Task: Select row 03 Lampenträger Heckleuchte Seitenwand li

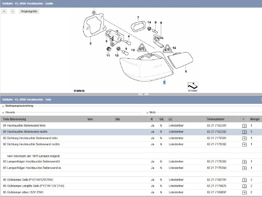Action: pyautogui.click(x=131, y=162)
